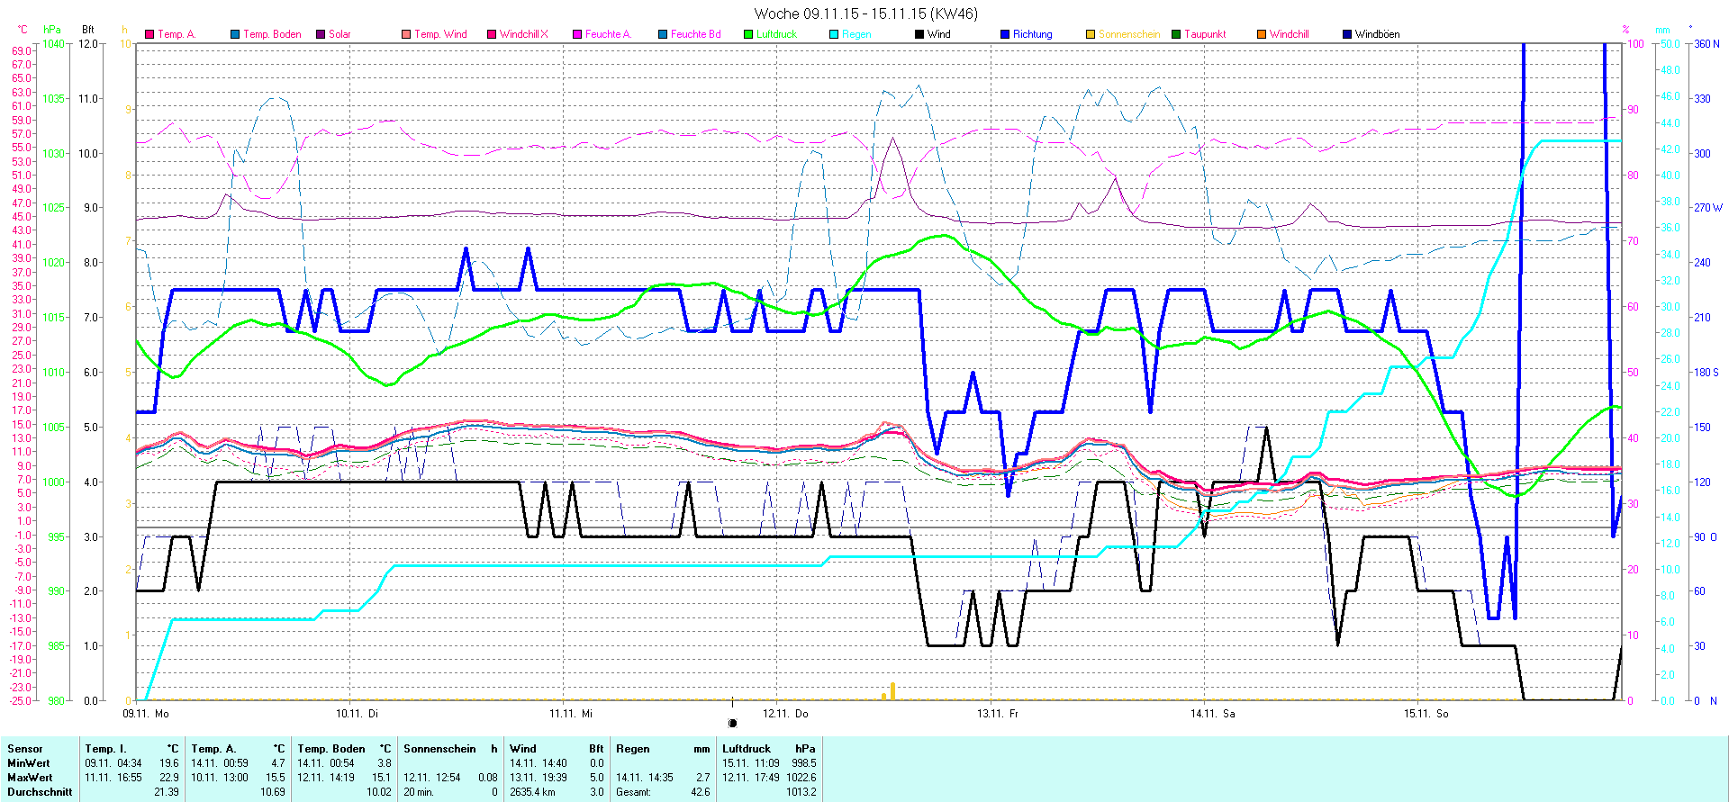Click the yellow Sonnenschein legend swatch

1091,34
